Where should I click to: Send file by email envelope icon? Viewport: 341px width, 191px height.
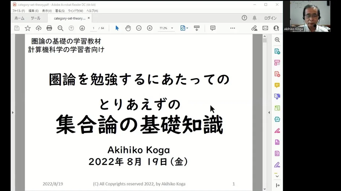coord(265,28)
